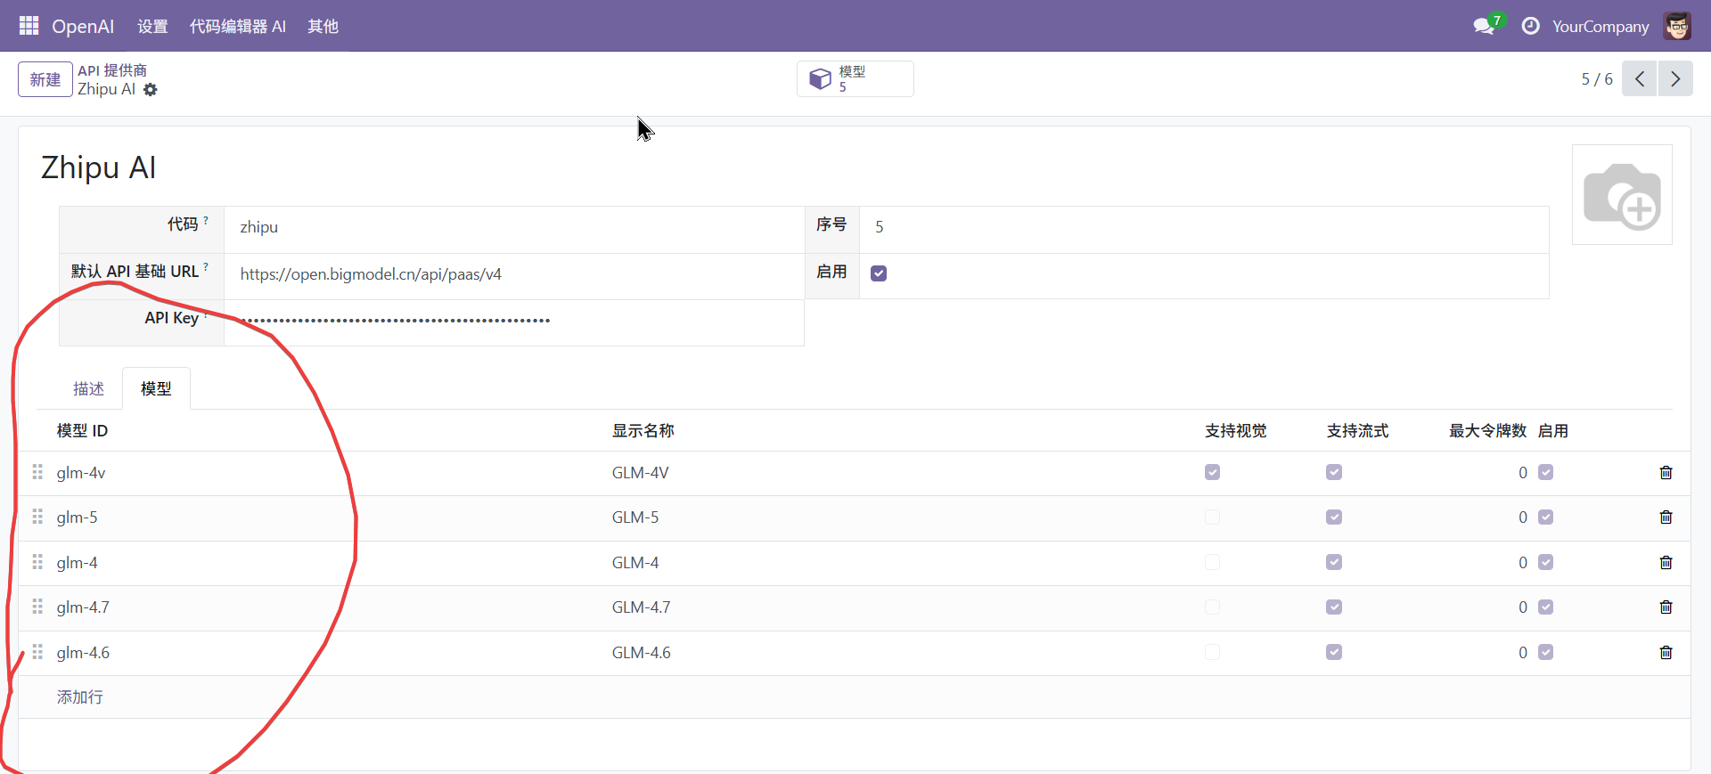Open the 其他 menu
1711x774 pixels.
click(323, 26)
